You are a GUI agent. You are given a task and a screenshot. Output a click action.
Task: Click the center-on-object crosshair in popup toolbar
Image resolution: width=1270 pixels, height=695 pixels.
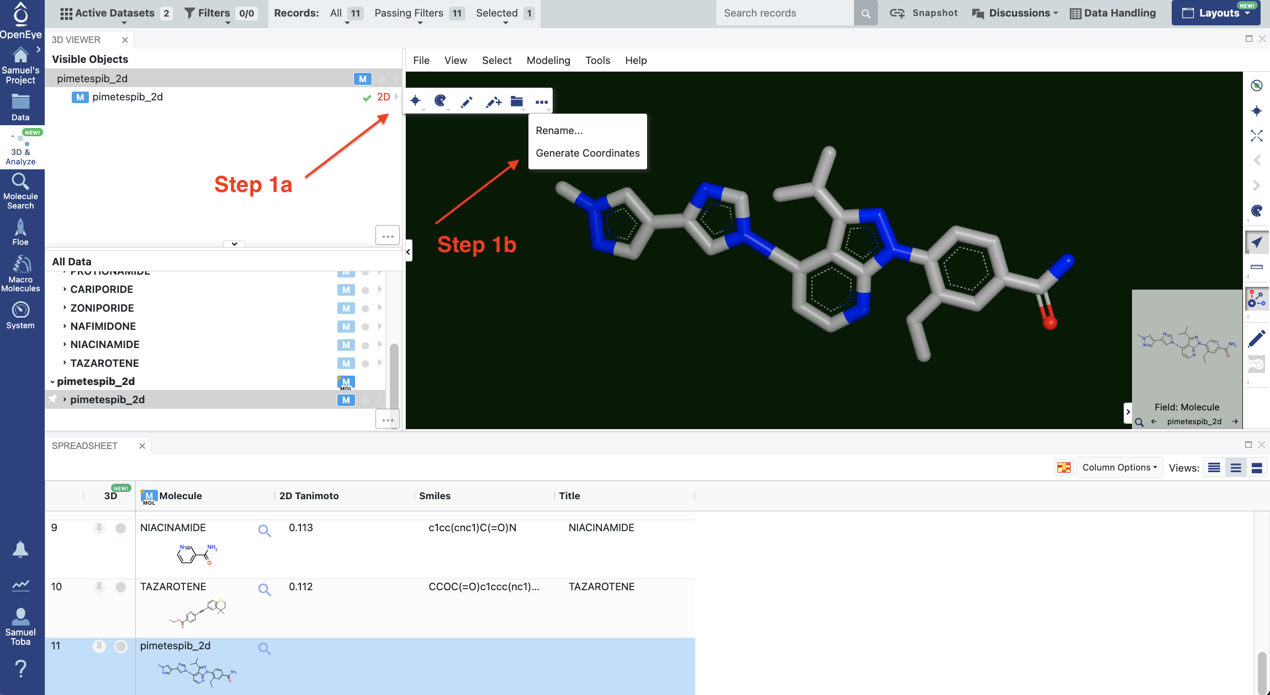point(415,101)
